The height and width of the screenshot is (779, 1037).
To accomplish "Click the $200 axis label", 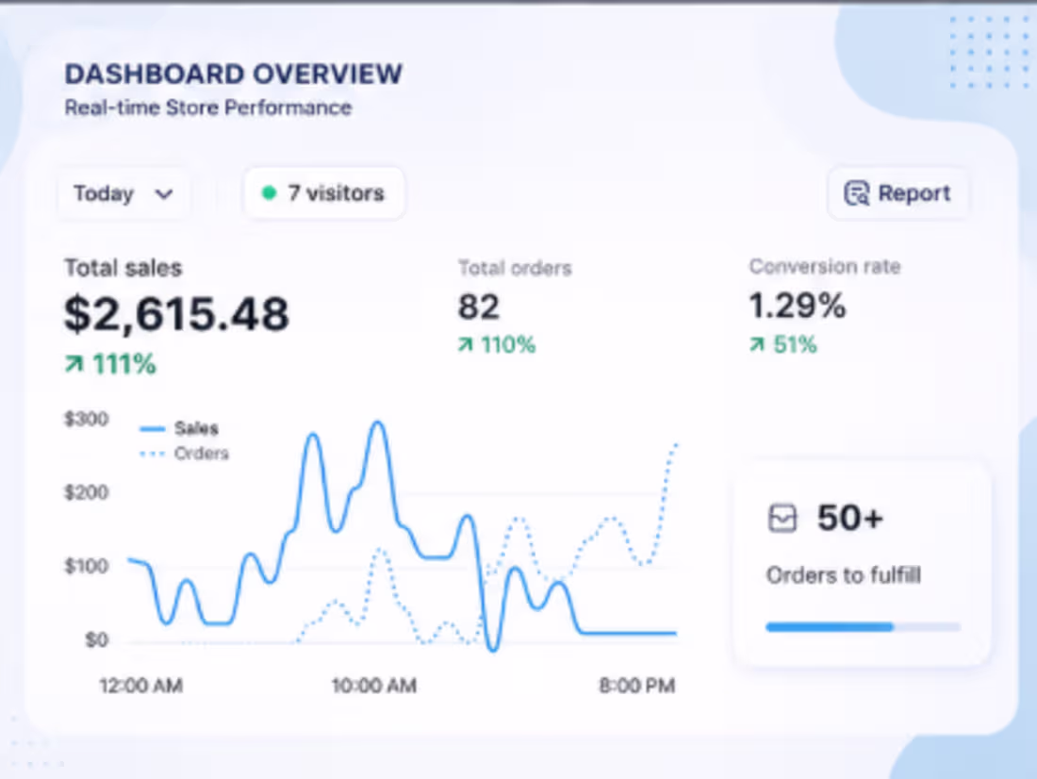I will pos(87,492).
